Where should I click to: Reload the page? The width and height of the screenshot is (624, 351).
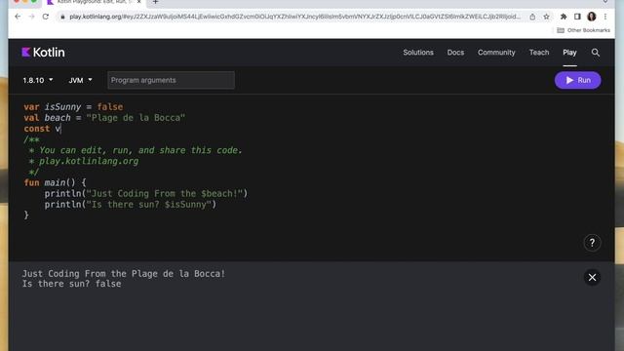46,17
